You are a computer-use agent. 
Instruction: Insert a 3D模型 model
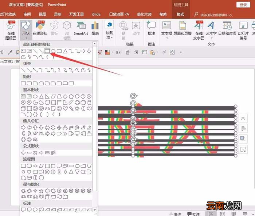pos(67,30)
